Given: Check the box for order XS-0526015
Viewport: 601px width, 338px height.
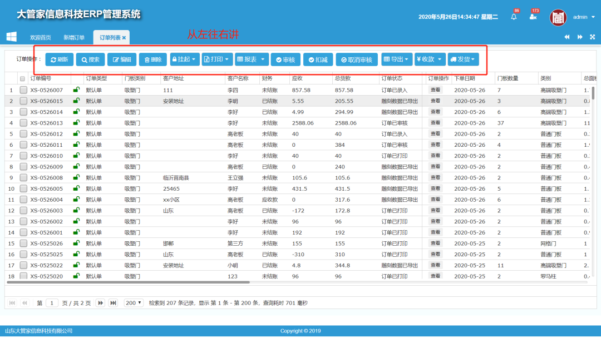Looking at the screenshot, I should 23,101.
